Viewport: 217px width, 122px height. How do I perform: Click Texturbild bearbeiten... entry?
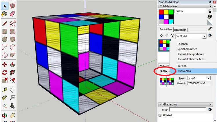[x=192, y=59]
